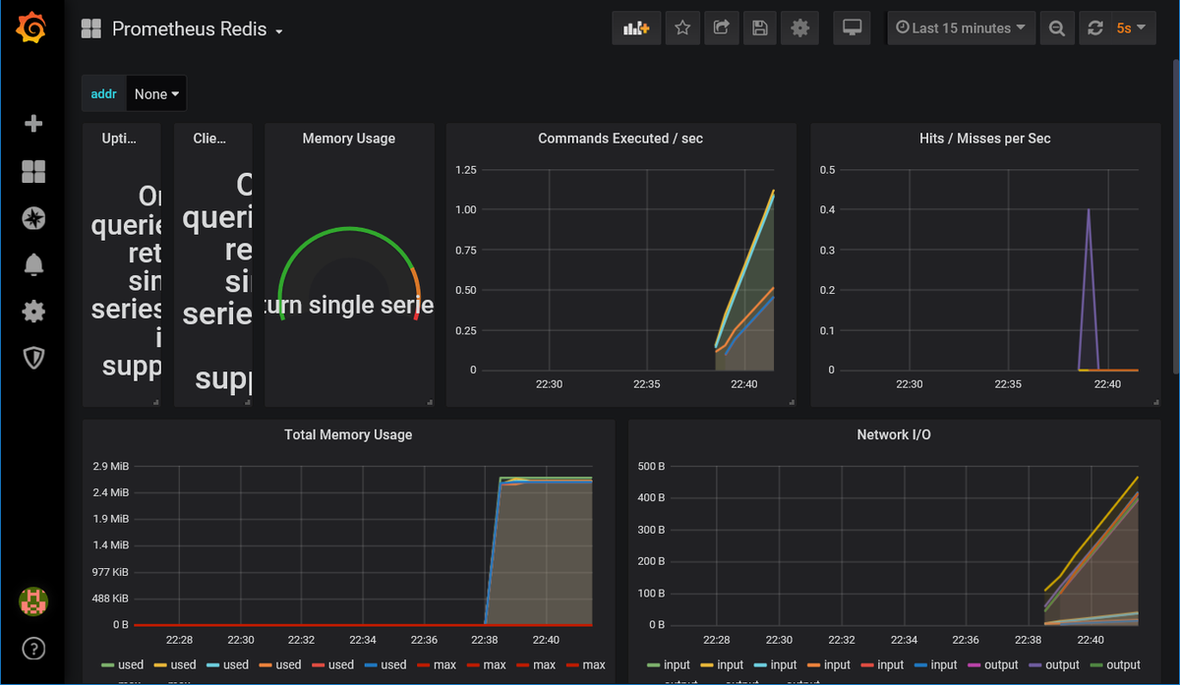Star this dashboard as favorite
1180x685 pixels.
pyautogui.click(x=682, y=29)
